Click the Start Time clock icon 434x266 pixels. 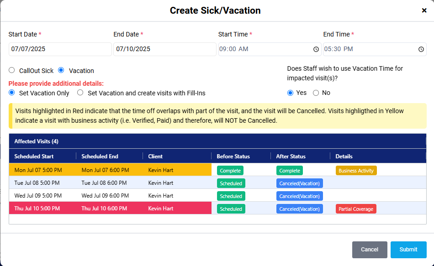pos(316,49)
